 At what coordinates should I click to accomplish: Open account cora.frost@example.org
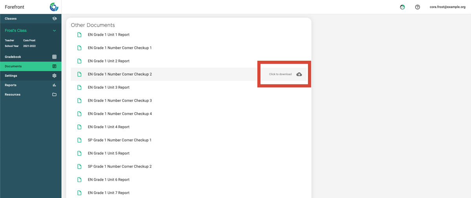(x=447, y=7)
